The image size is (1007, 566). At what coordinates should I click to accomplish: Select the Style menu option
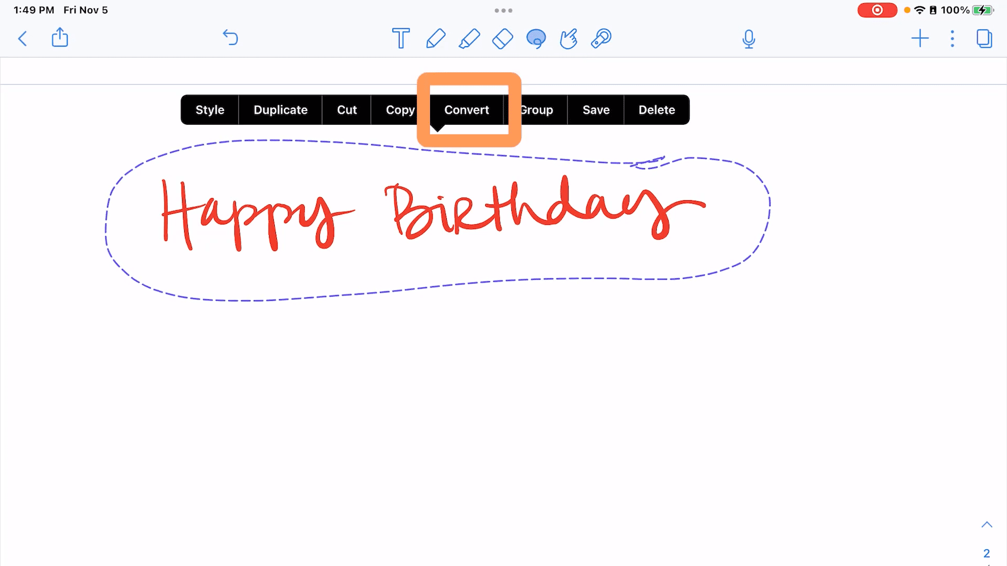tap(210, 110)
